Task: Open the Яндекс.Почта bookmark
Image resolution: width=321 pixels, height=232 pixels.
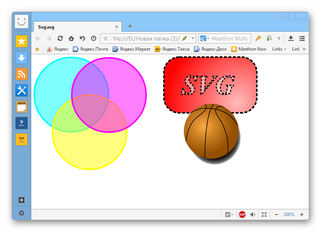Action: click(91, 49)
